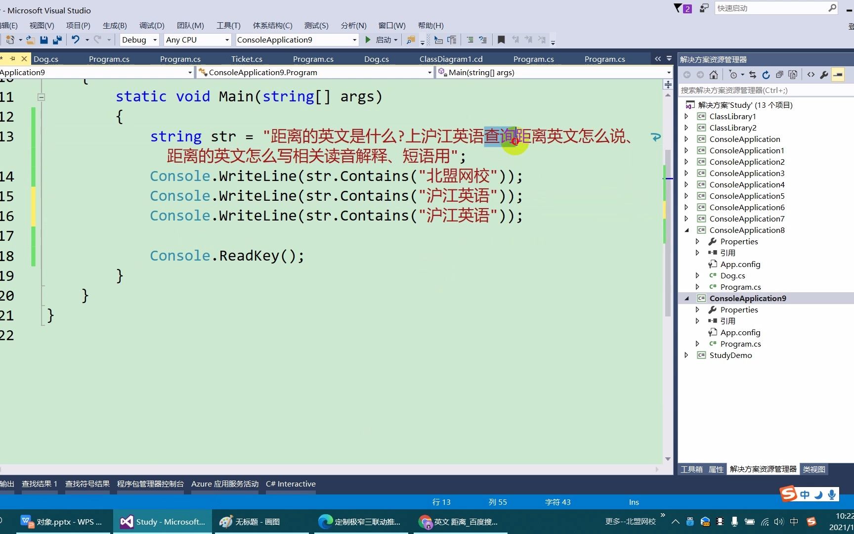
Task: Click the taskbar volume icon
Action: [779, 522]
